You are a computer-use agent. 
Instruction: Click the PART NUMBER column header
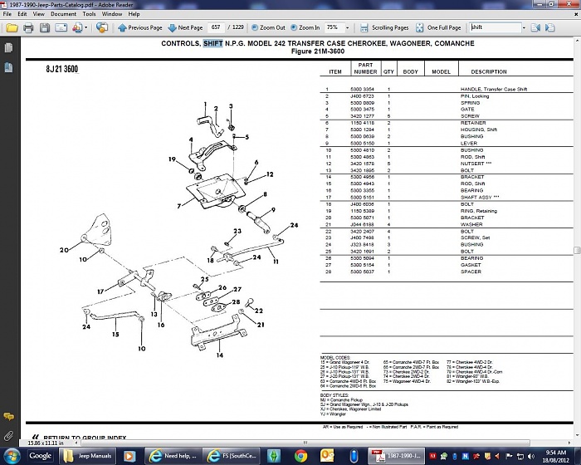[365, 68]
